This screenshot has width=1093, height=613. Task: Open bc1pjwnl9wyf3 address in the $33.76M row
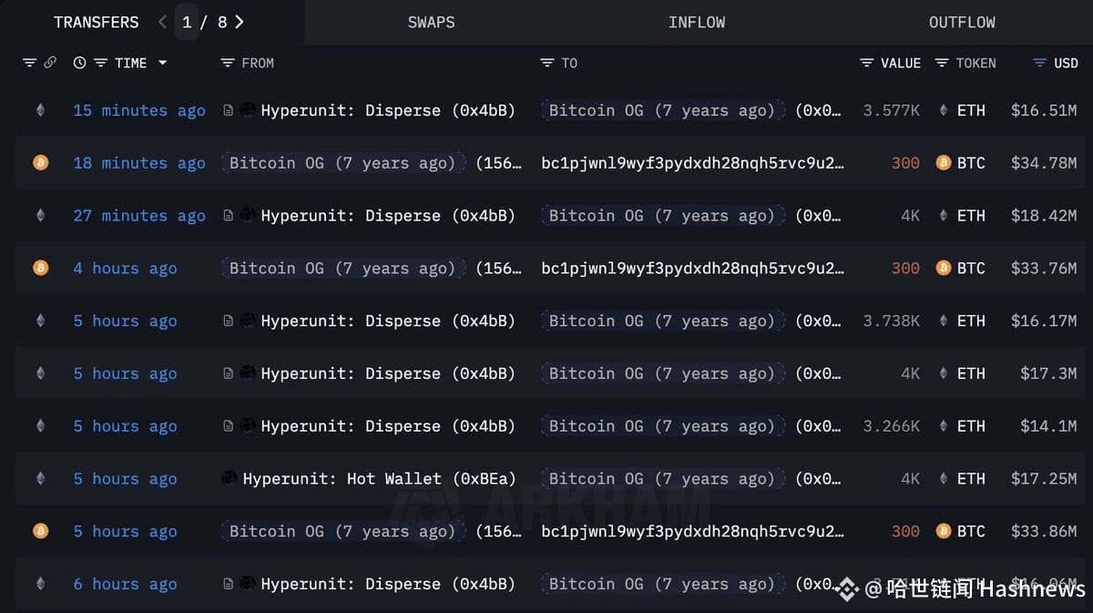point(692,268)
